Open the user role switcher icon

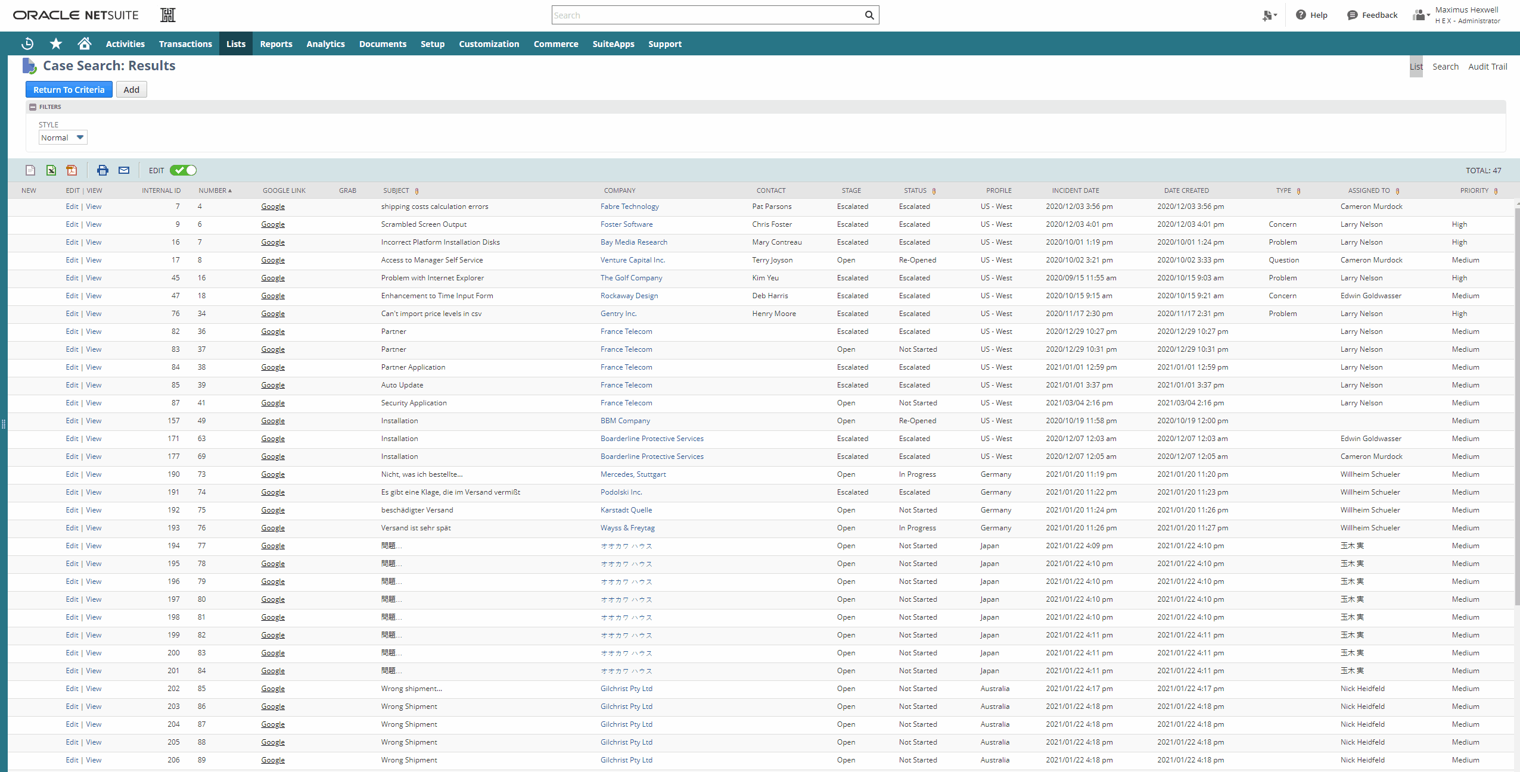(x=1421, y=15)
